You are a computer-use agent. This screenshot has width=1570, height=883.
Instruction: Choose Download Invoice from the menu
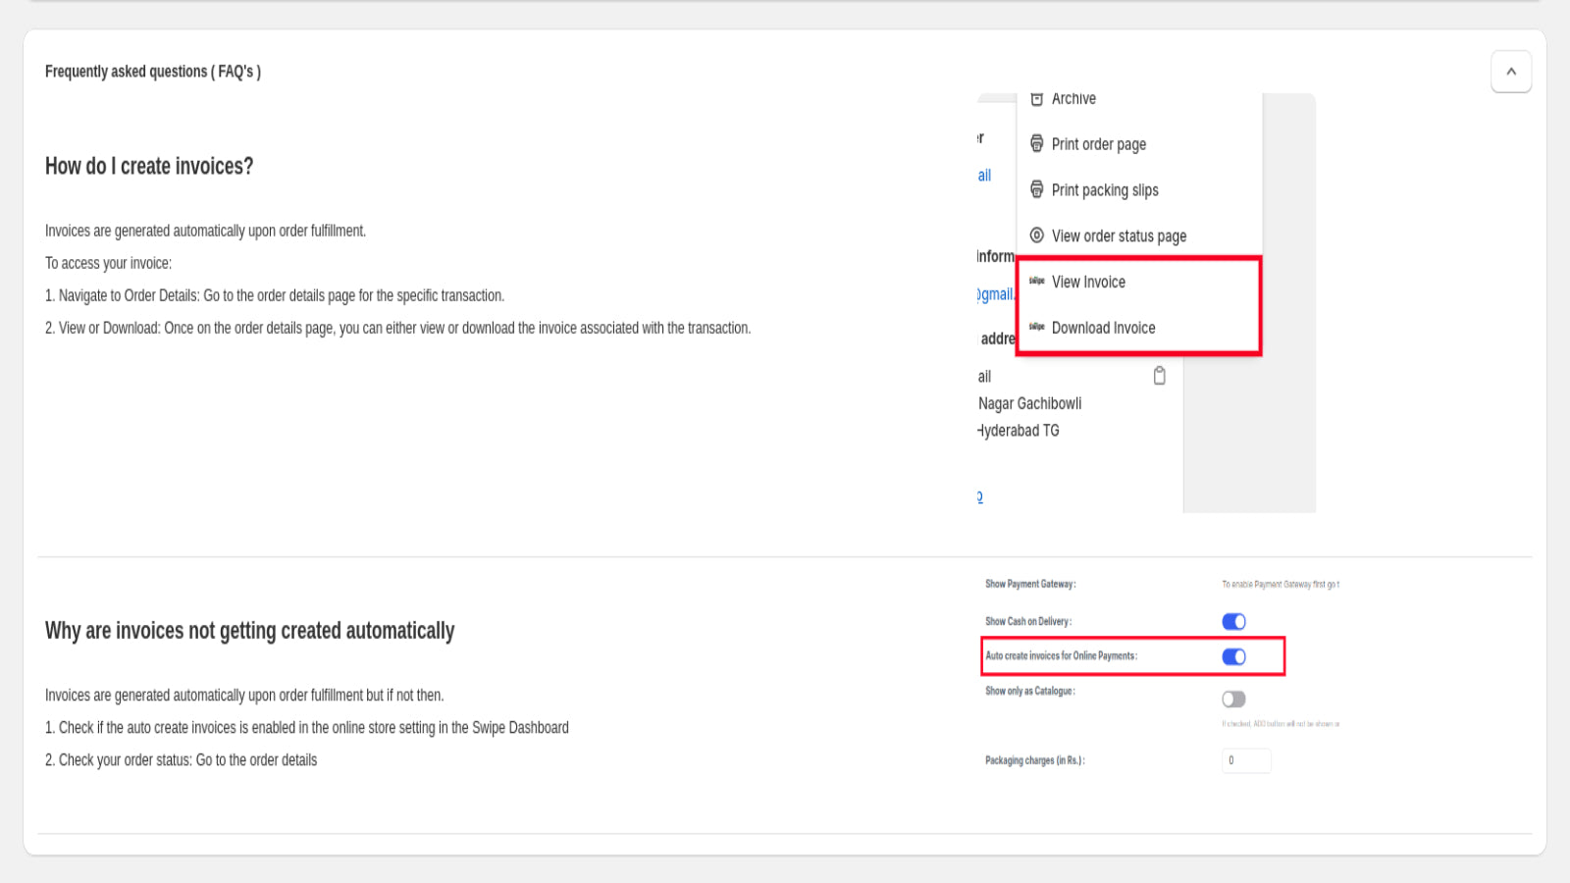(1103, 328)
